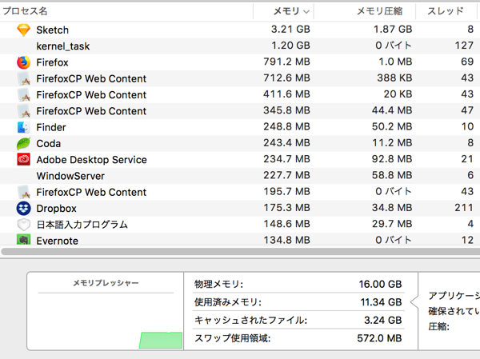The height and width of the screenshot is (359, 480).
Task: Click the Firefox browser icon
Action: pyautogui.click(x=23, y=62)
